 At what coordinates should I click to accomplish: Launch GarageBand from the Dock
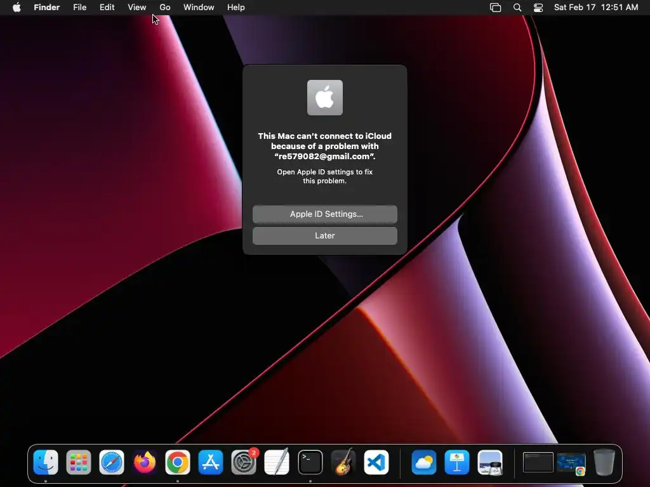point(343,462)
